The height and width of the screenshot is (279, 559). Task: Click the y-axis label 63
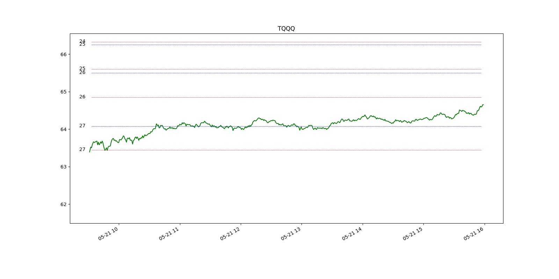pyautogui.click(x=63, y=167)
